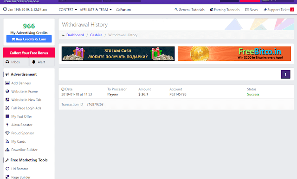
Task: Click the Url Rotator refresh icon
Action: point(7,169)
